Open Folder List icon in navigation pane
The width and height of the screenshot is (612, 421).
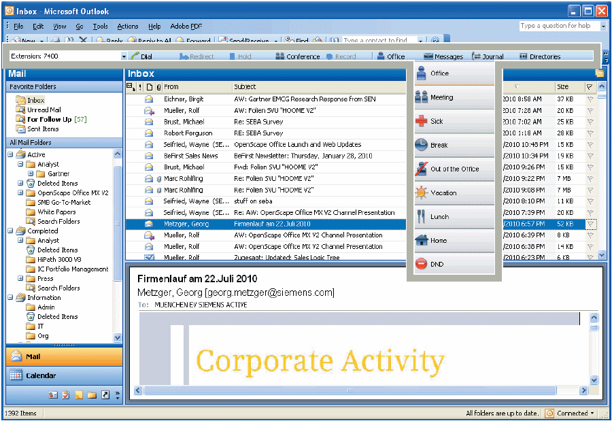[92, 395]
